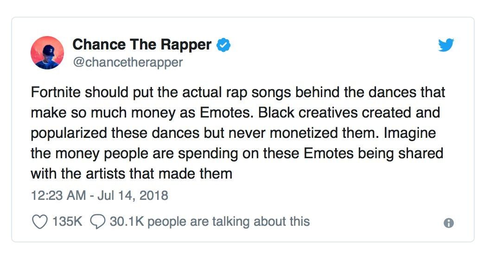
Task: Open '30.1K people are talking about this'
Action: click(x=210, y=222)
